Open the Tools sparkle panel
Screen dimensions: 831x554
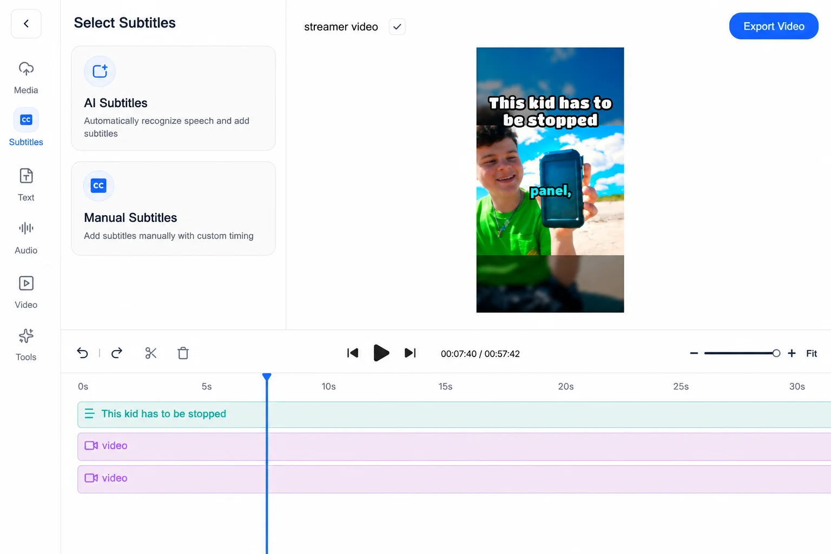point(26,345)
